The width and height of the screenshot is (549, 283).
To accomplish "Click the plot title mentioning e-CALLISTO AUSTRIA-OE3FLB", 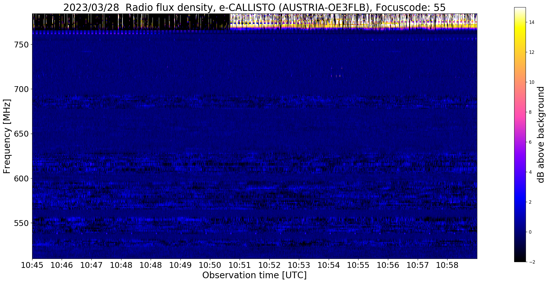I will (x=254, y=8).
